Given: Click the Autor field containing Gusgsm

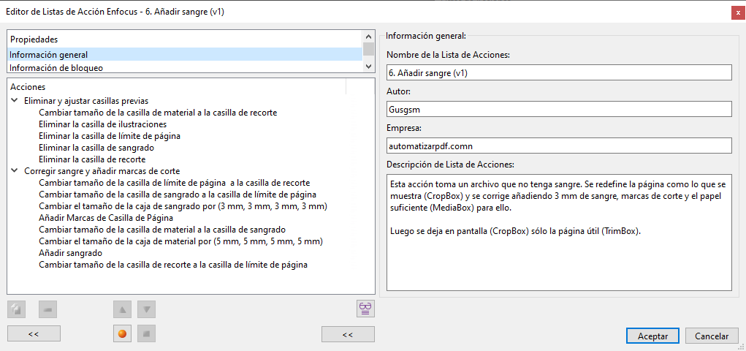Looking at the screenshot, I should (x=559, y=109).
